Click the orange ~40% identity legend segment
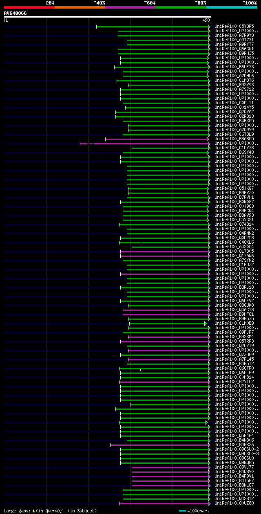This screenshot has width=261, height=514. tap(80, 7)
